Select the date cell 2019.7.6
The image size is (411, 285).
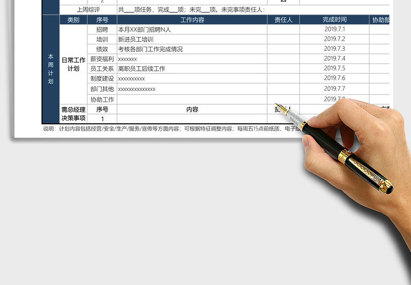point(334,79)
